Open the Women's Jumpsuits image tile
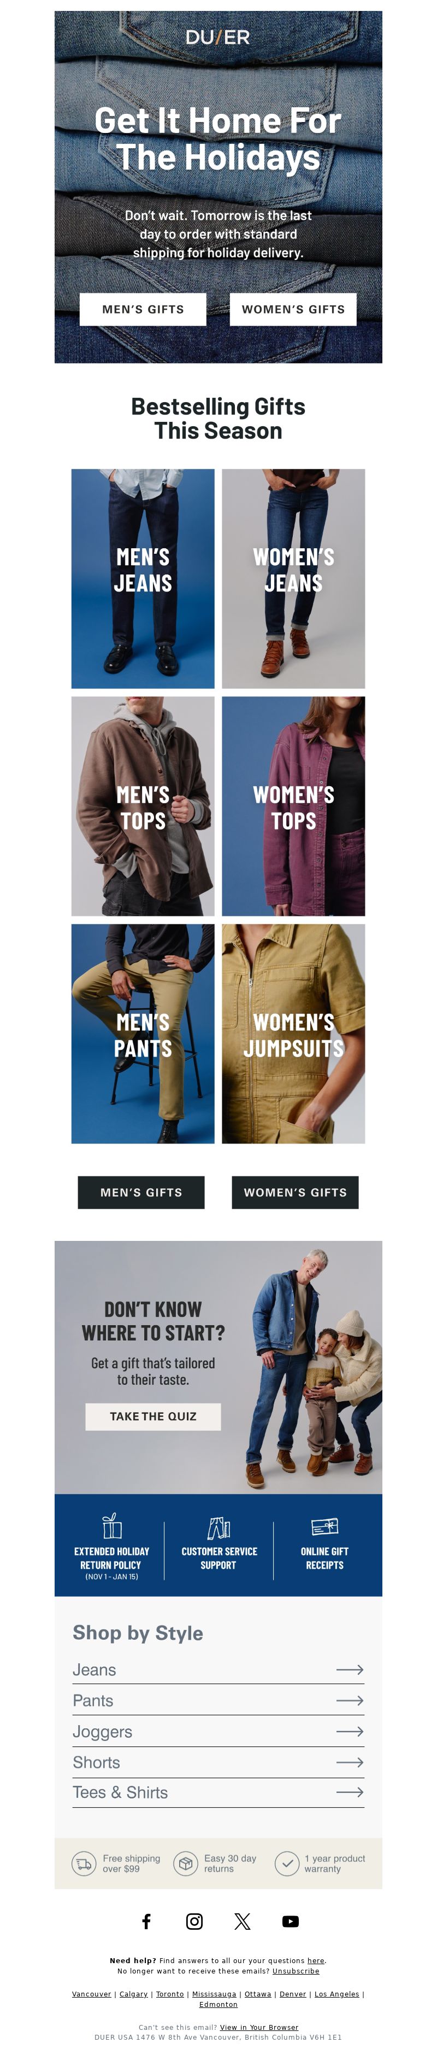The width and height of the screenshot is (437, 2072). tap(293, 1034)
